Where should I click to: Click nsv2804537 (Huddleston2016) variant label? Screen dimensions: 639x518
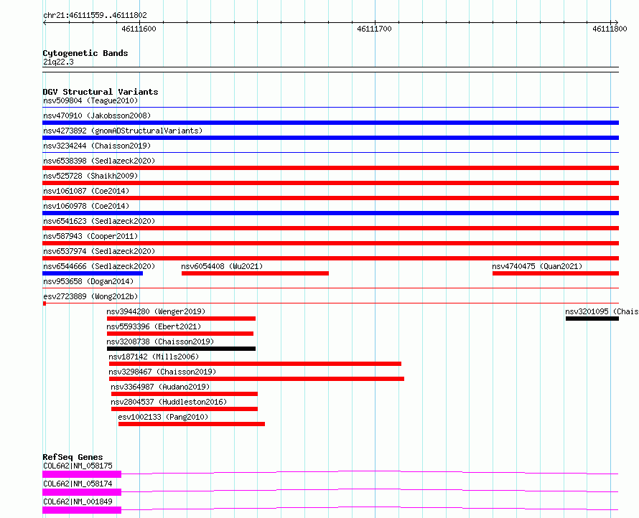pos(169,402)
